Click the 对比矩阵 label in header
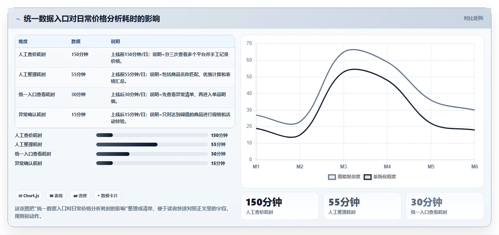Image resolution: width=499 pixels, height=235 pixels. click(x=473, y=18)
